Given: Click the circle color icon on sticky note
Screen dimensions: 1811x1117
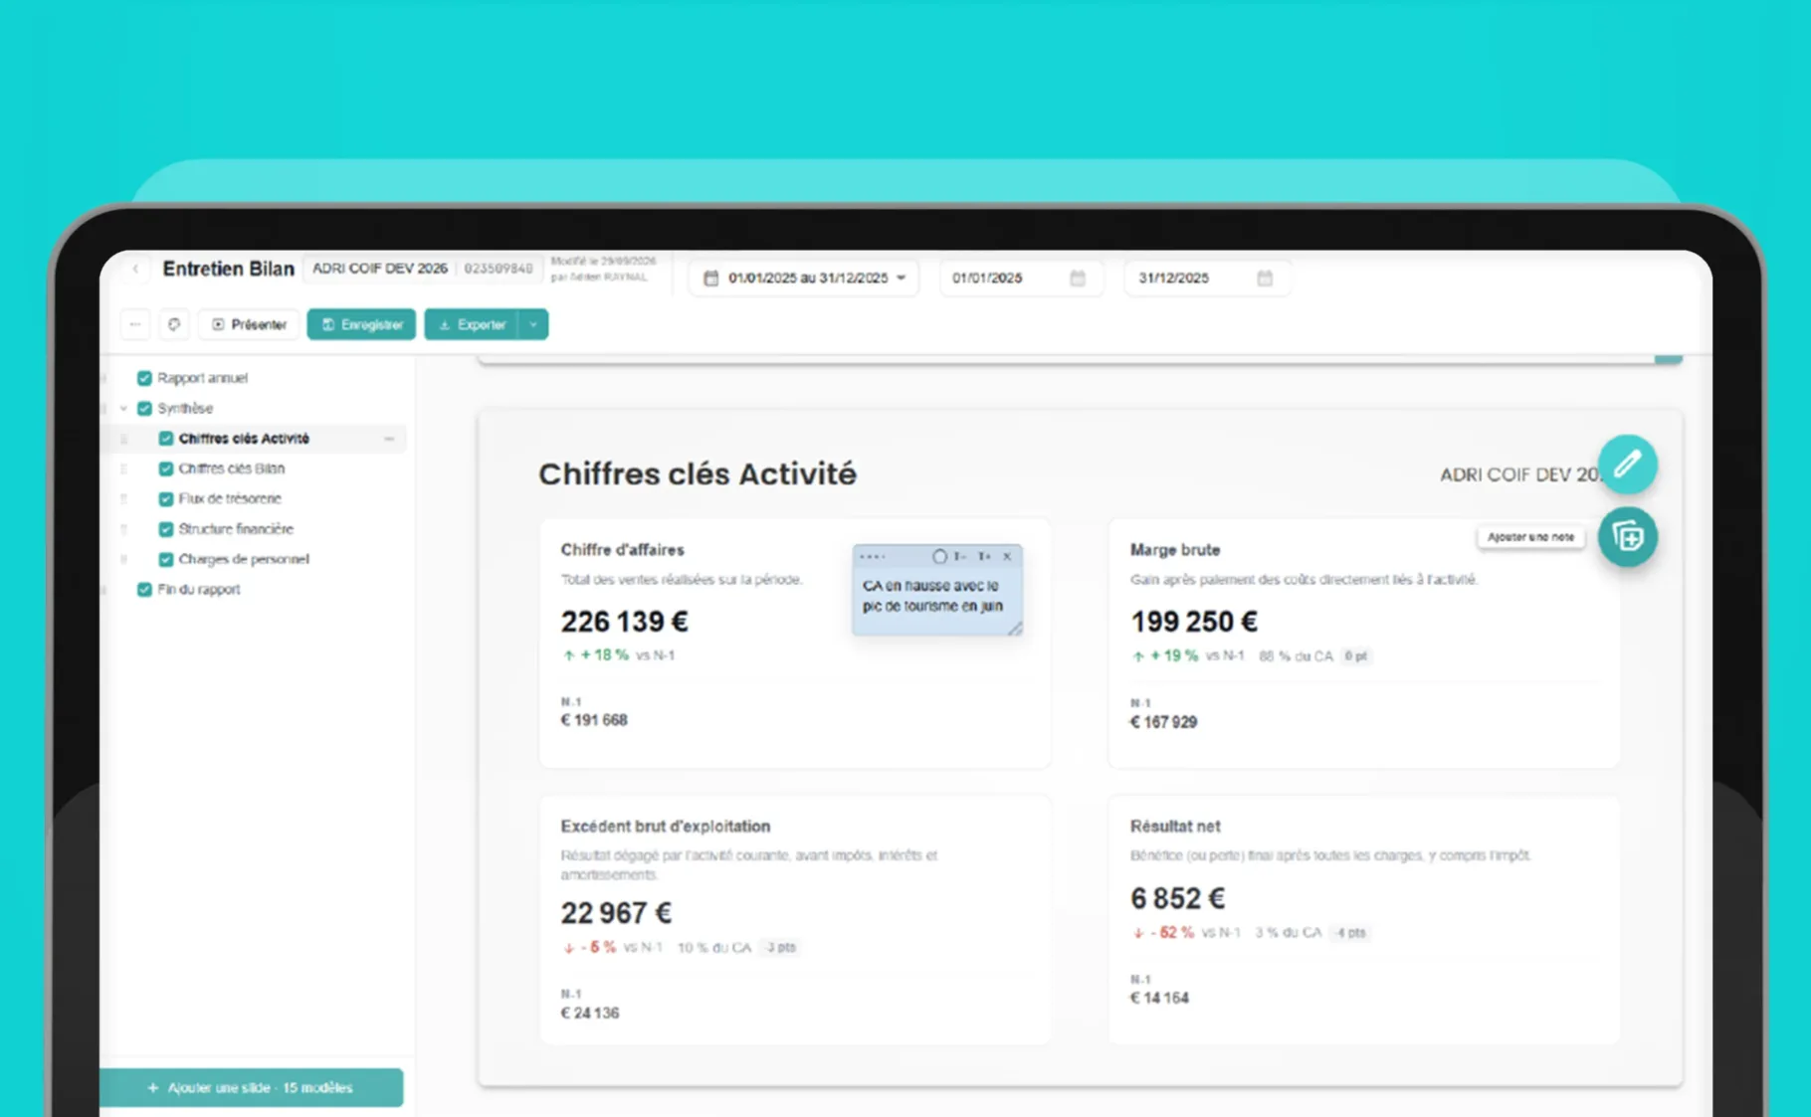Looking at the screenshot, I should pyautogui.click(x=939, y=557).
